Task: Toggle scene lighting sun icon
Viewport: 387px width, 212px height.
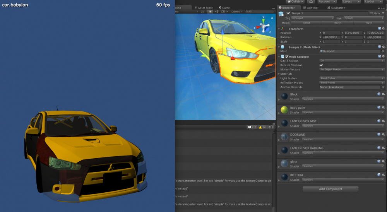Action: tap(210, 12)
